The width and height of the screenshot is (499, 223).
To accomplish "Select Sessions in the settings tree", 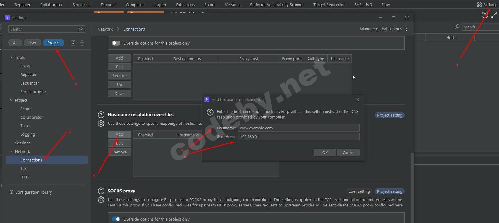I will (22, 143).
